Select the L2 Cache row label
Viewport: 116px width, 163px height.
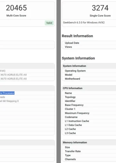(70, 129)
